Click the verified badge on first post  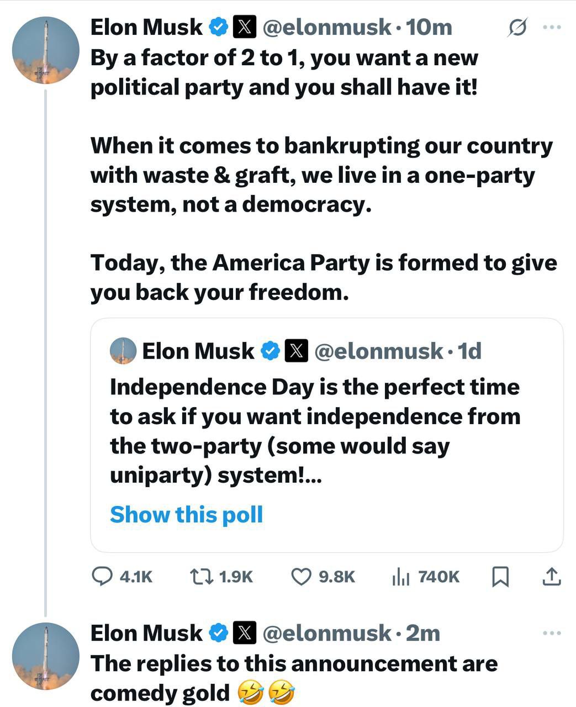coord(219,27)
